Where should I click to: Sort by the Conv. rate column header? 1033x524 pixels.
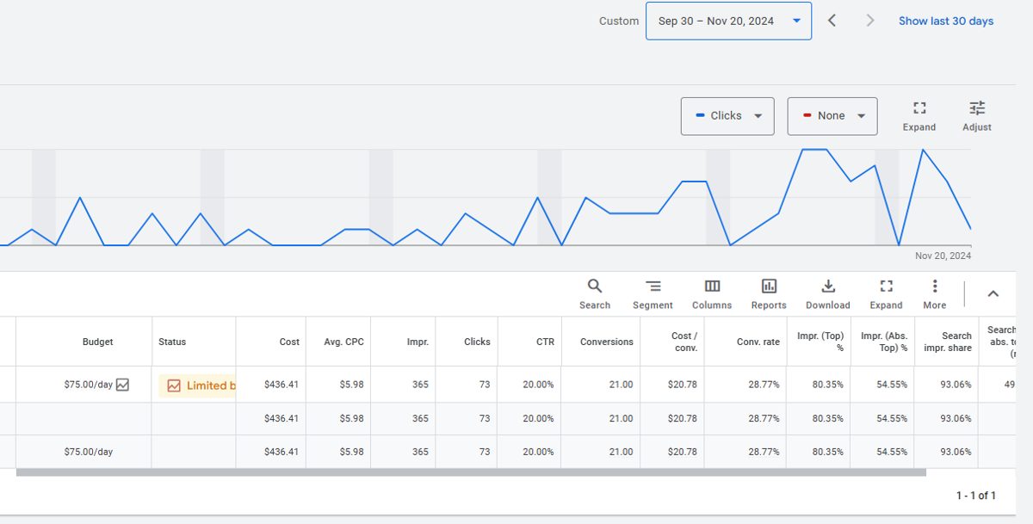pos(758,342)
